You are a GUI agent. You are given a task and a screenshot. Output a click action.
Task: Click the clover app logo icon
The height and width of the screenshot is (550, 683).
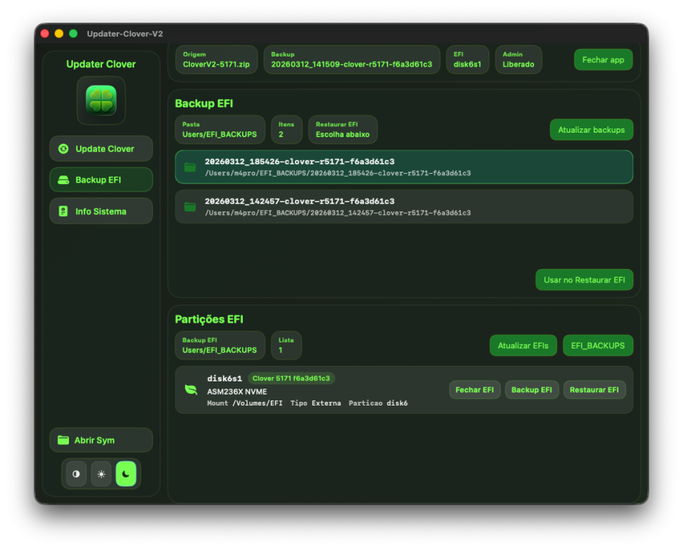[101, 100]
